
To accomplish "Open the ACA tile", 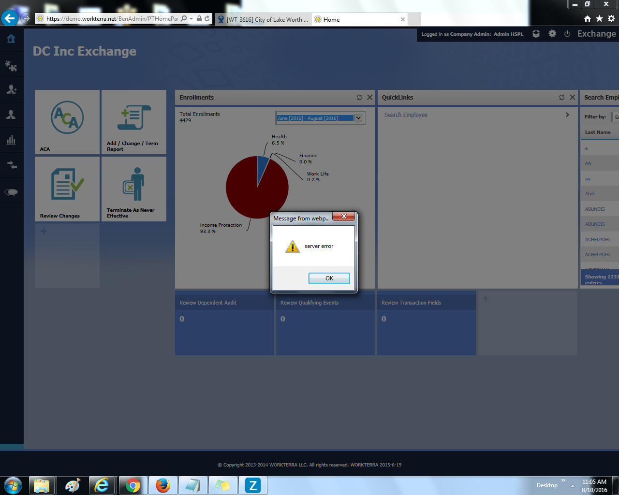I will [x=67, y=122].
